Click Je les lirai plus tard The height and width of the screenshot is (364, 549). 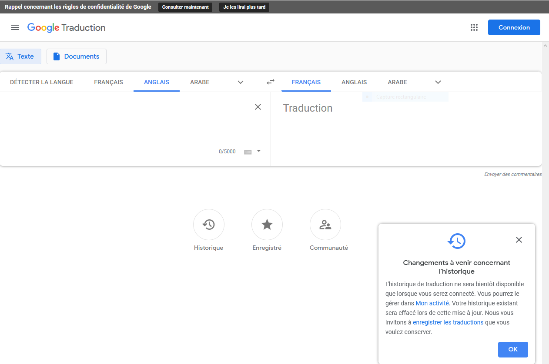coord(244,7)
